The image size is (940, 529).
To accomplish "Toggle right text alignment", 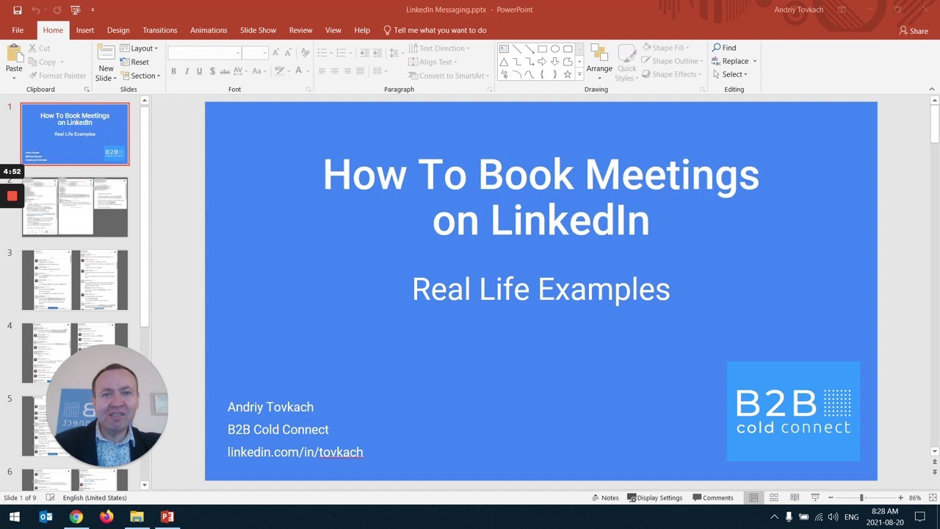I will (x=347, y=71).
